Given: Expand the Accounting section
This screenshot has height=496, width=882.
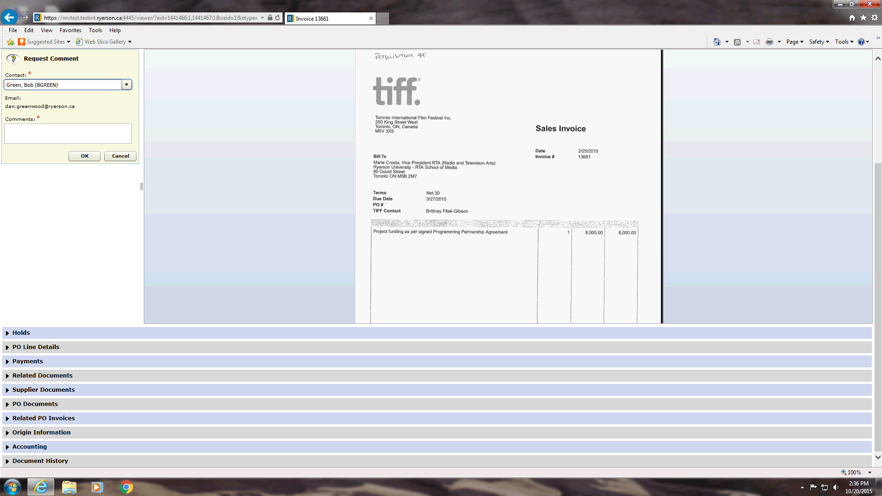Looking at the screenshot, I should pos(29,447).
